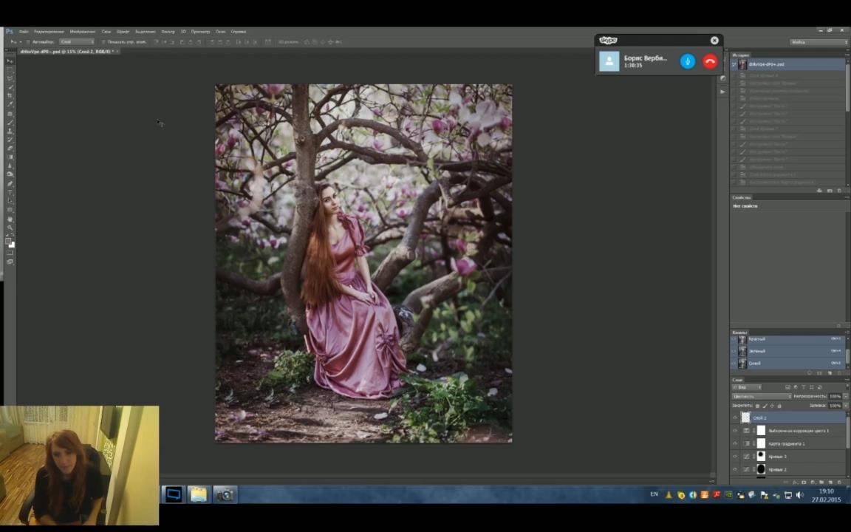Select the Pen tool
Image resolution: width=851 pixels, height=532 pixels.
pyautogui.click(x=10, y=183)
